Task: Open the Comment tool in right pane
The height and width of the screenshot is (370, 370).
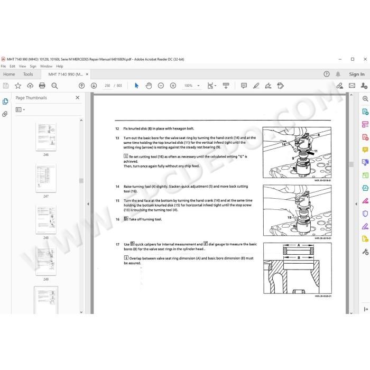Action: [x=365, y=150]
